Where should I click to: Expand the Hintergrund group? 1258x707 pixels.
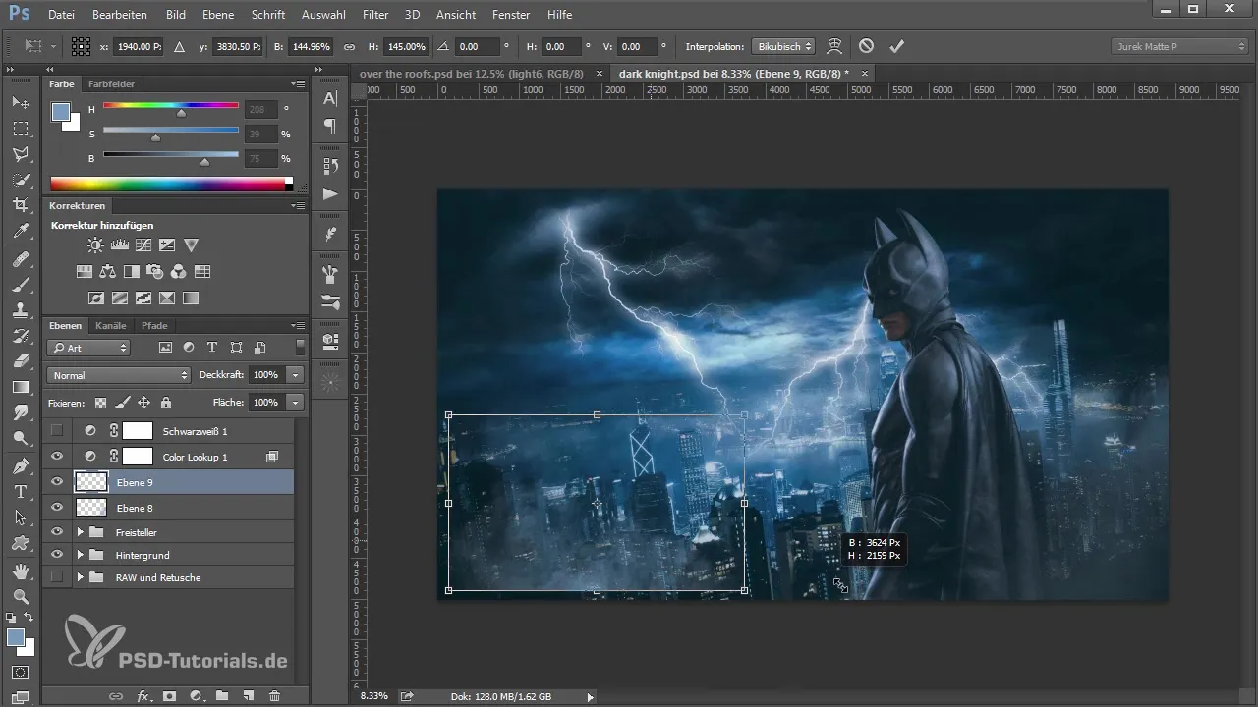tap(80, 555)
